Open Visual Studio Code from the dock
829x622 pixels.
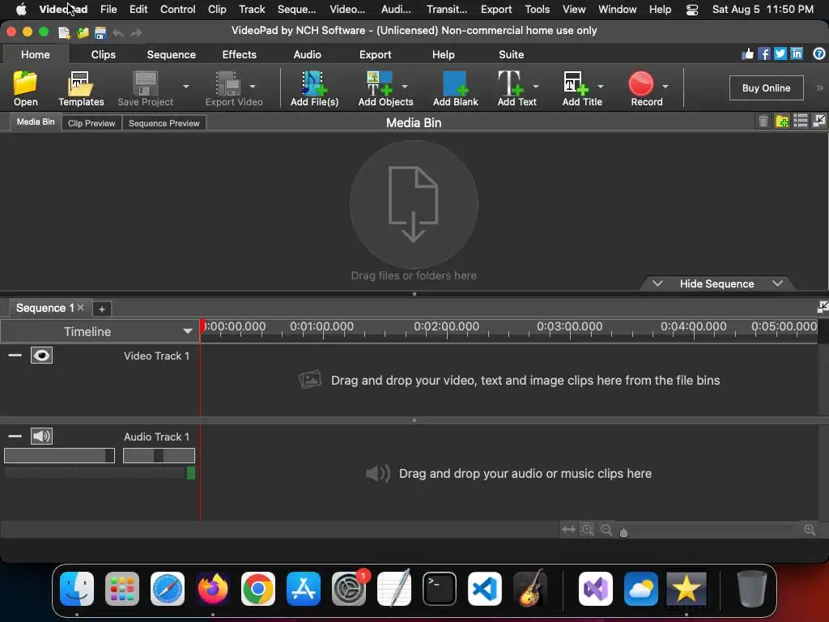tap(485, 589)
